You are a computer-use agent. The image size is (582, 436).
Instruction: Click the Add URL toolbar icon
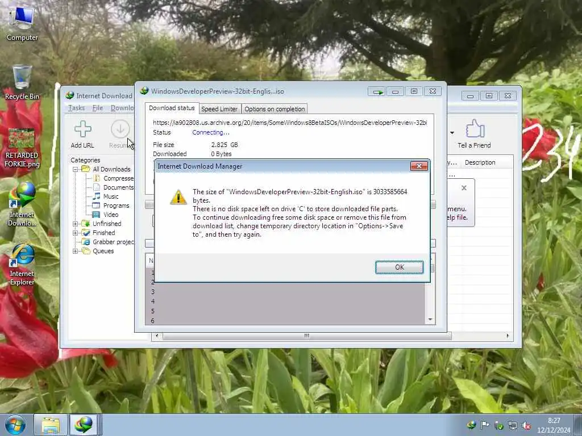click(x=82, y=134)
